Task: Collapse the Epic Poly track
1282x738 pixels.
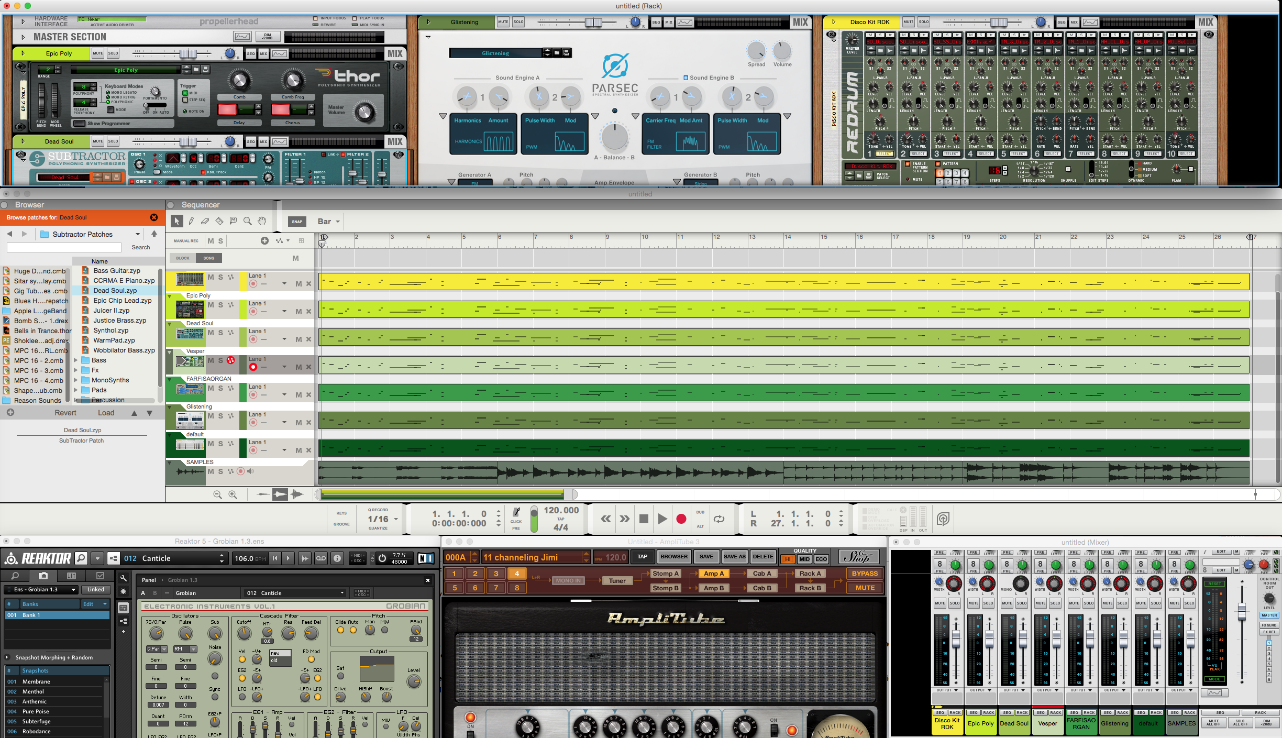Action: (x=170, y=296)
